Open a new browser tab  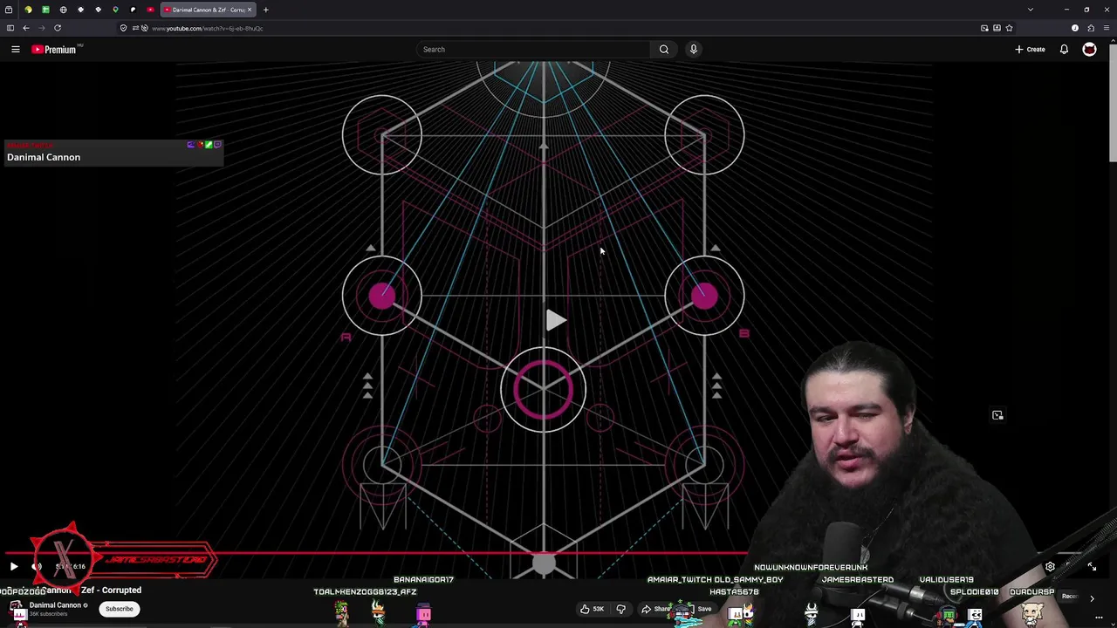click(x=266, y=10)
